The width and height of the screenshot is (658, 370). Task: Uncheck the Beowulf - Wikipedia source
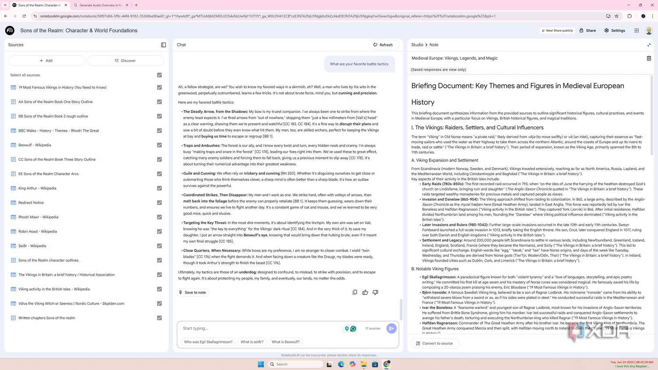[159, 145]
